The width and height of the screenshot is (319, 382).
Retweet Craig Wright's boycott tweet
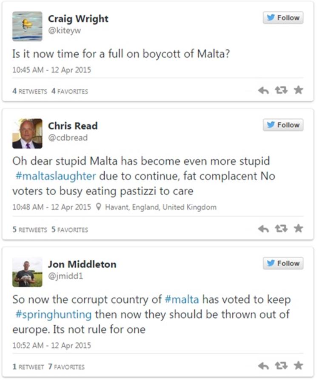pos(281,90)
